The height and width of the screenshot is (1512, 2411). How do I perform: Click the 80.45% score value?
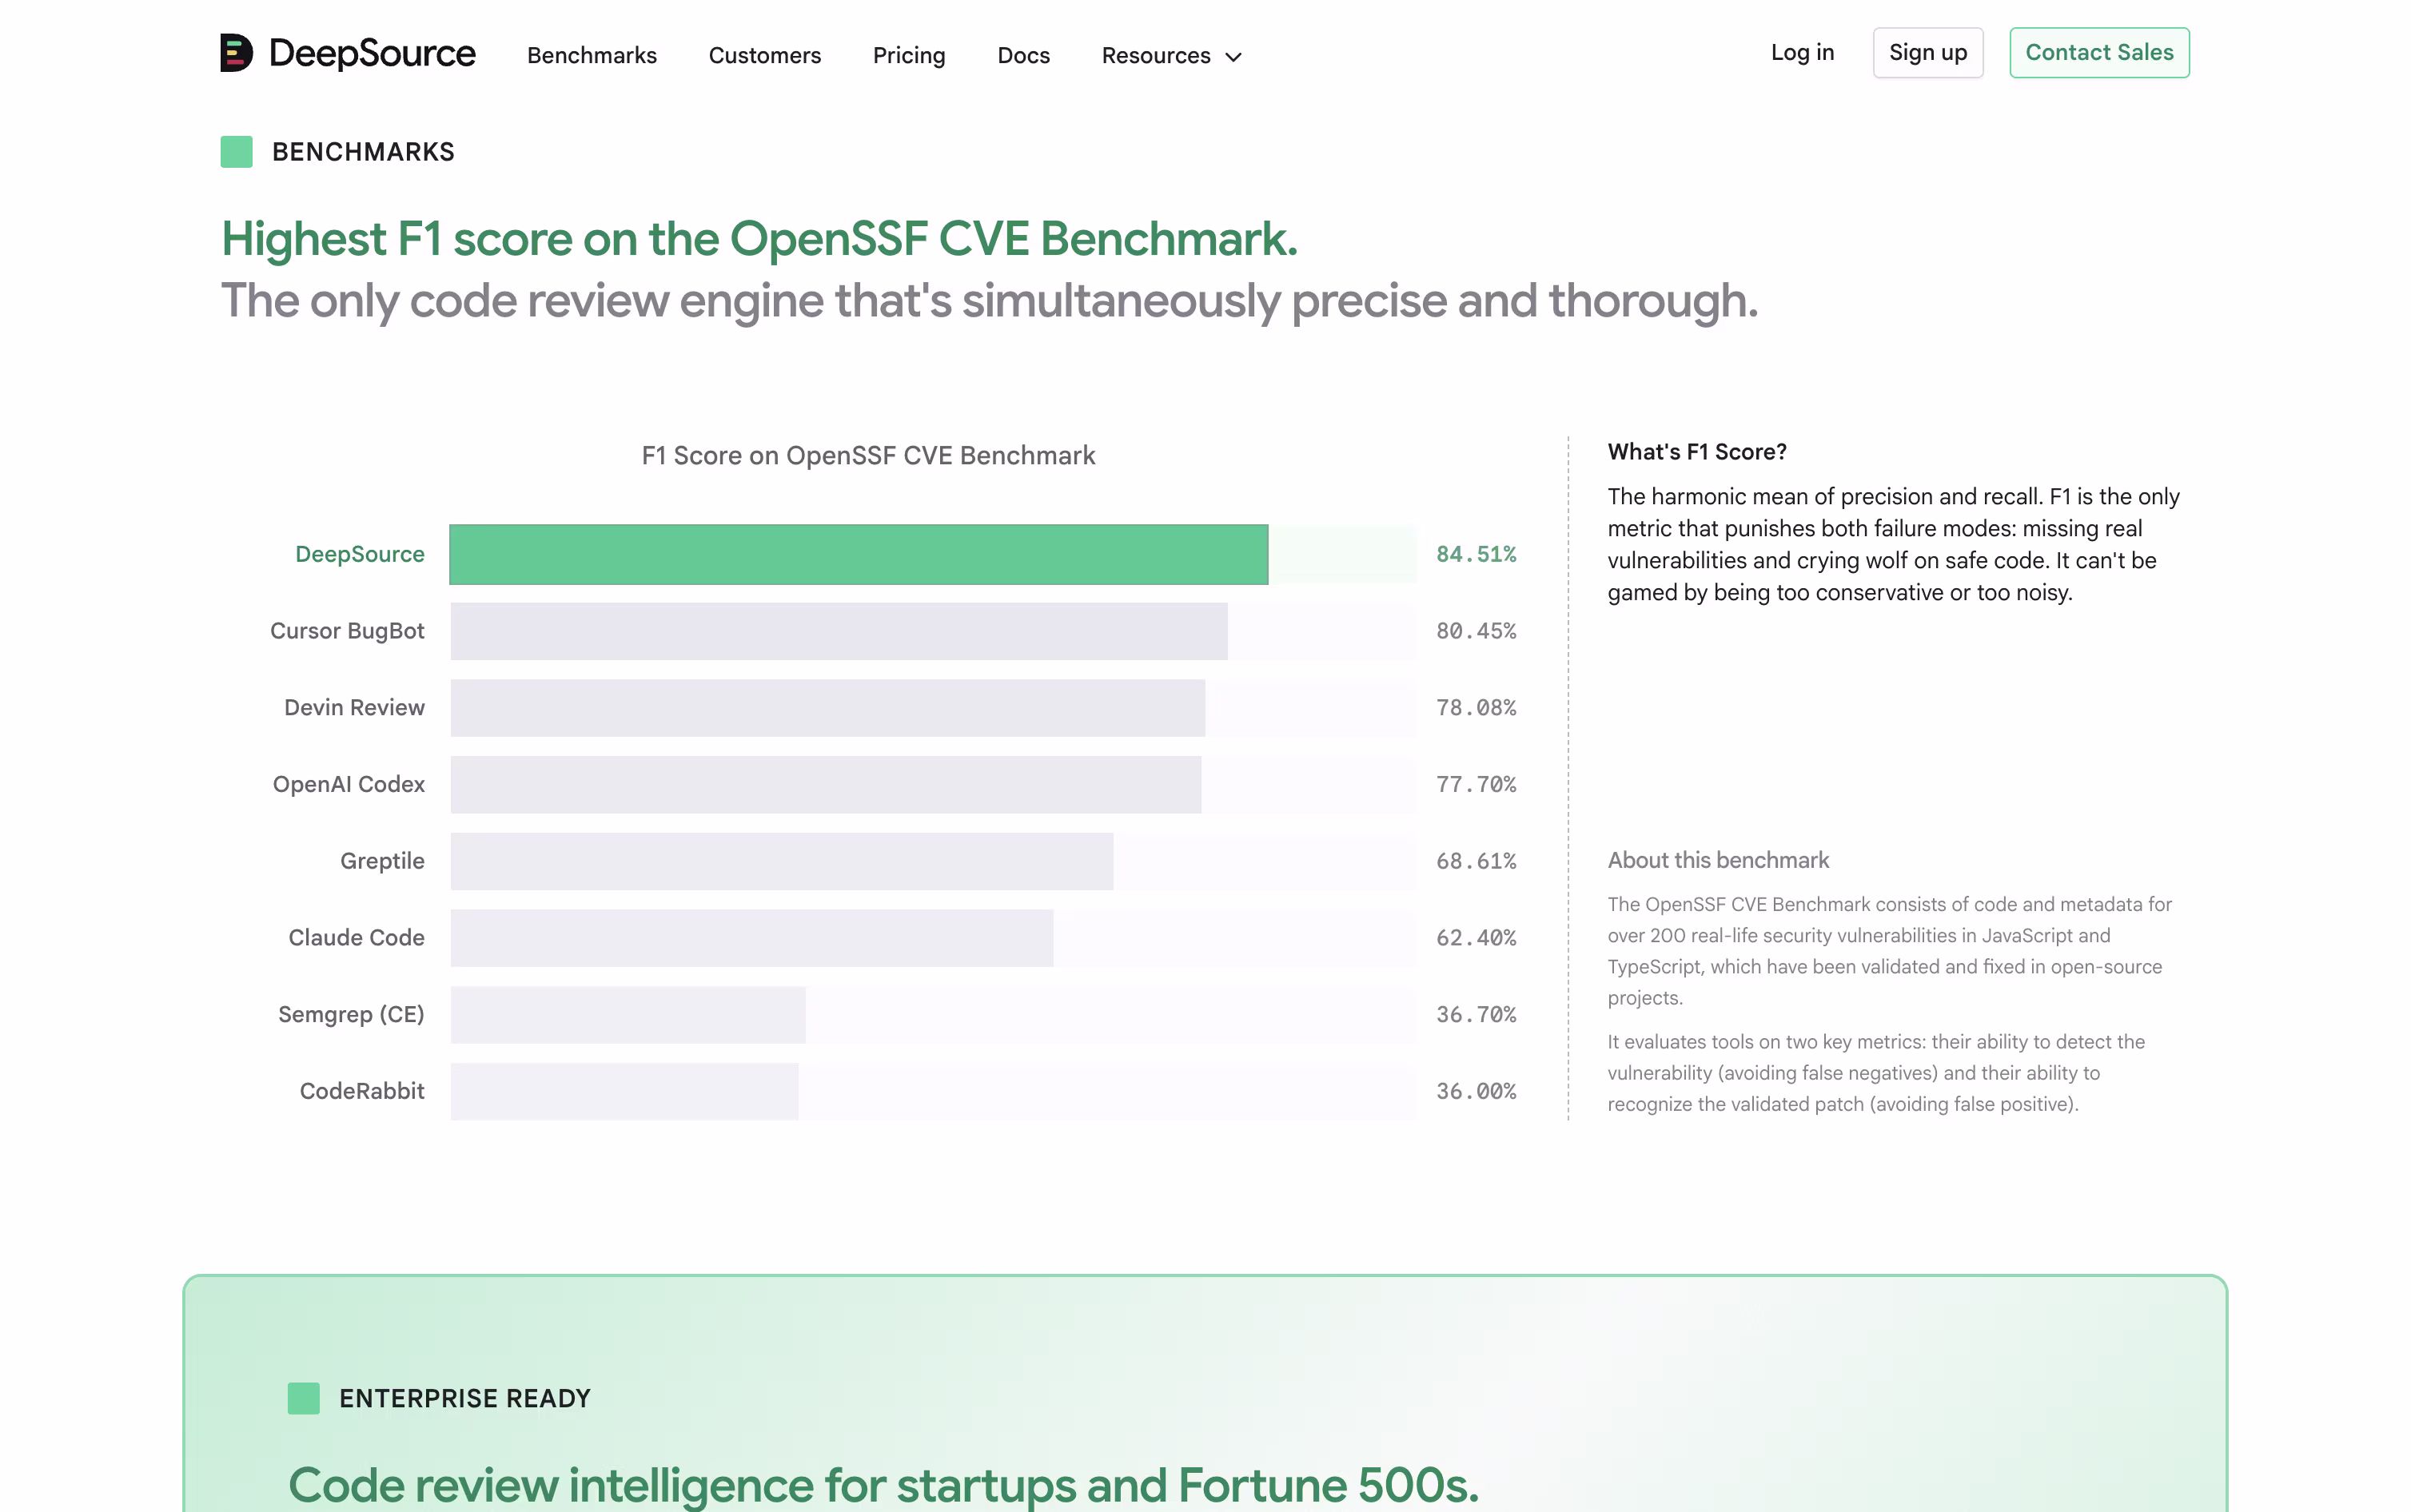pyautogui.click(x=1476, y=631)
